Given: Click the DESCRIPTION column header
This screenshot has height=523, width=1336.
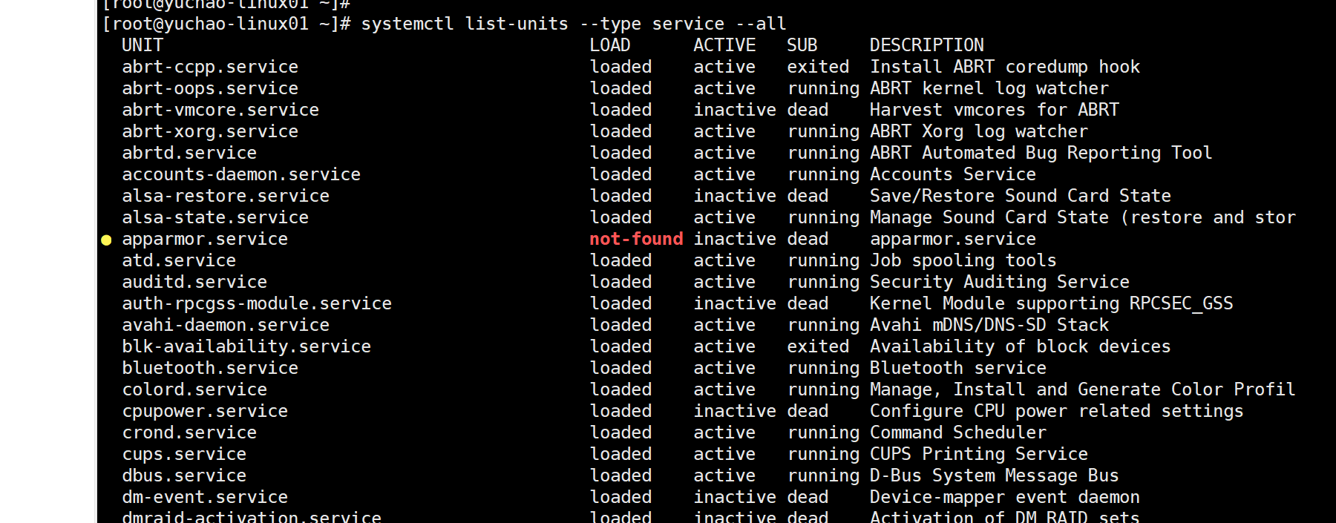Looking at the screenshot, I should click(926, 45).
